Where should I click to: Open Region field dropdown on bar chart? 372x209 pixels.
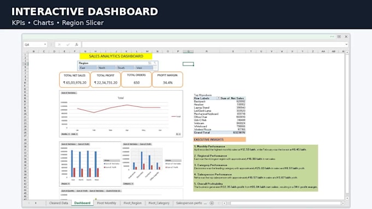point(66,184)
